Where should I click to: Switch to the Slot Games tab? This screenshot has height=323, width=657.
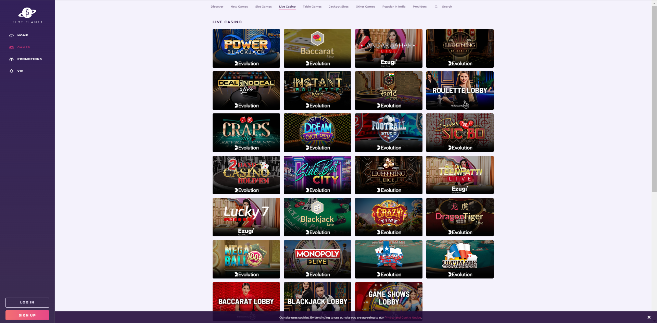point(264,7)
